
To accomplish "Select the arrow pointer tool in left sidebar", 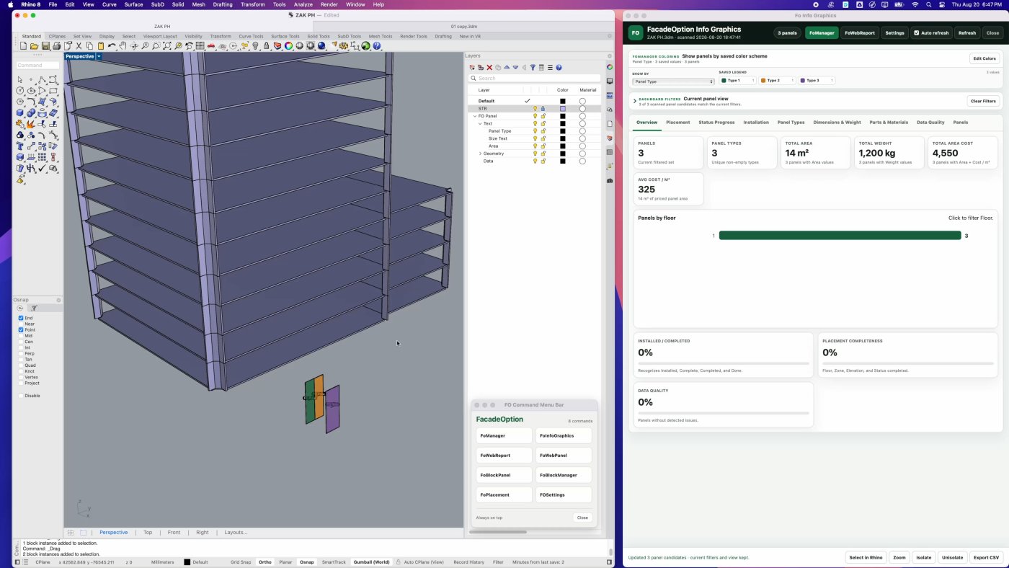I will 20,80.
